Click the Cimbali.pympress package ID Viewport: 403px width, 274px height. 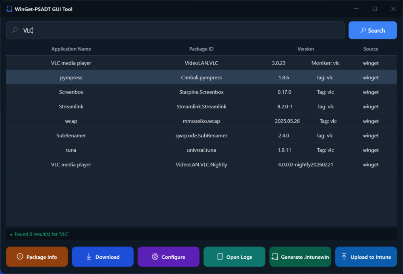pyautogui.click(x=201, y=77)
